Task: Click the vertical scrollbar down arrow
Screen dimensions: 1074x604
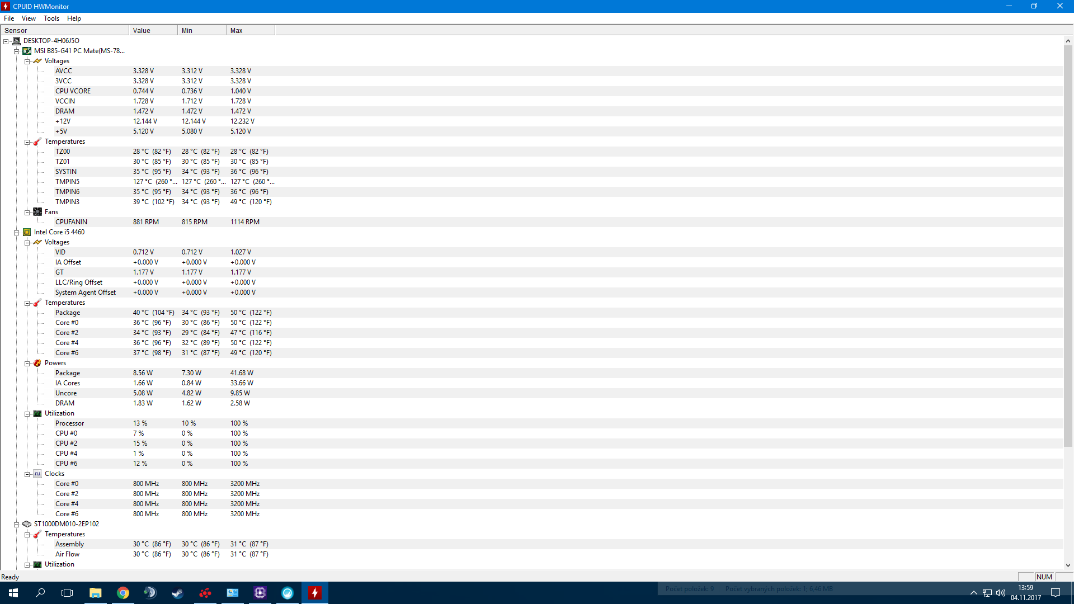Action: tap(1068, 565)
